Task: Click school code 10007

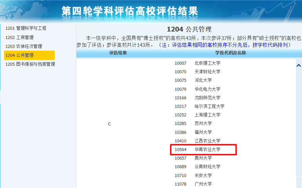Action: click(x=180, y=63)
